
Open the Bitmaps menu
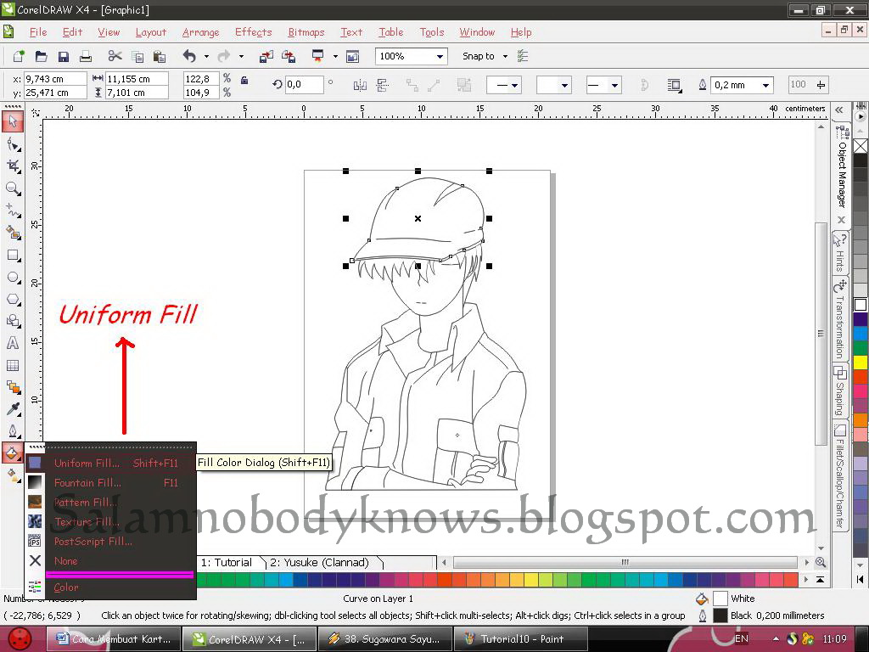click(306, 32)
